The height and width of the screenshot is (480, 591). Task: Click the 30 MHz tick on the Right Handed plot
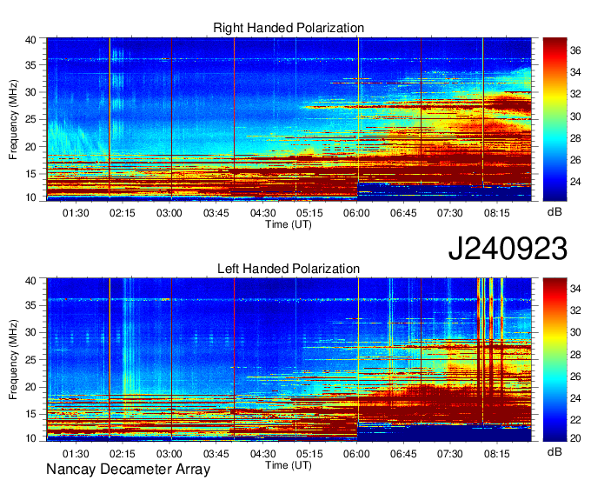[x=30, y=92]
